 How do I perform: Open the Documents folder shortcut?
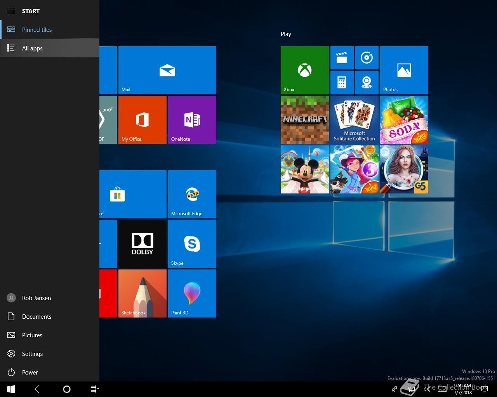coord(50,316)
